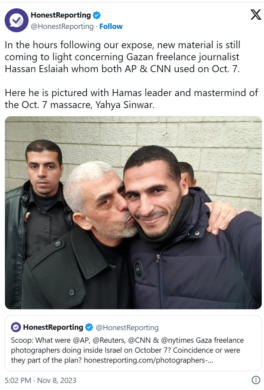
Task: Open the HonestReporting display name at top
Action: tap(61, 15)
